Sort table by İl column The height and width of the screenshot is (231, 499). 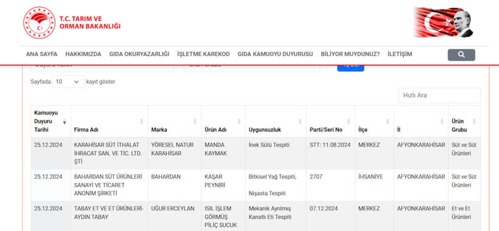coord(420,122)
